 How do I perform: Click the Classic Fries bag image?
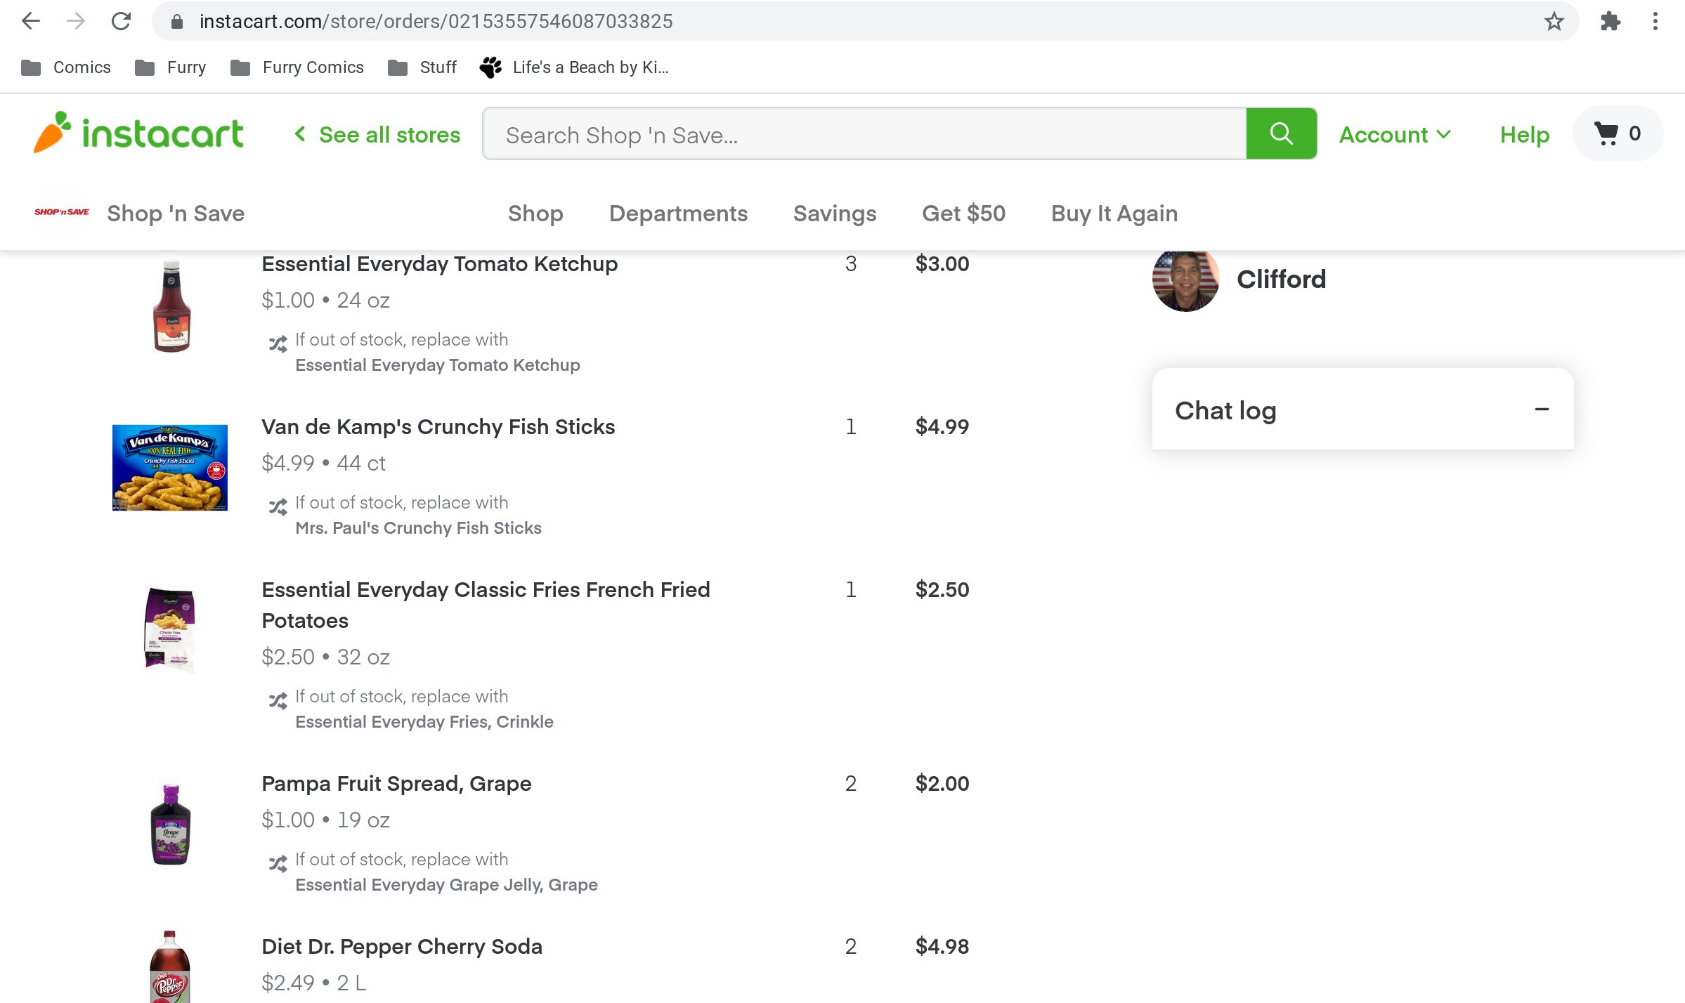coord(170,629)
